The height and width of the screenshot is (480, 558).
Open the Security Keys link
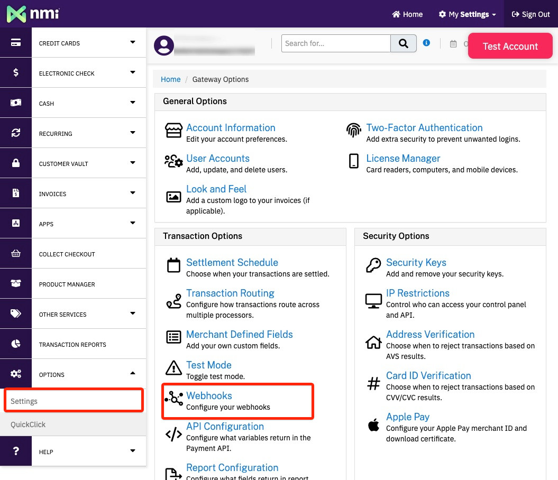pyautogui.click(x=416, y=262)
